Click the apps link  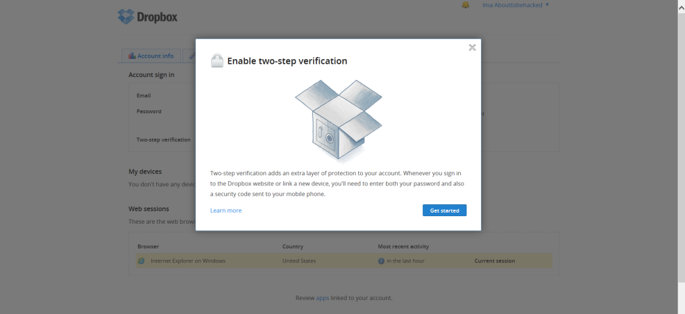pos(323,298)
